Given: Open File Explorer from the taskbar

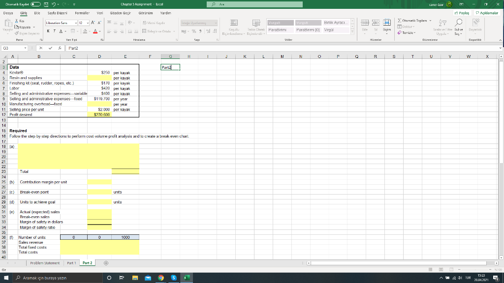Looking at the screenshot, I should point(135,278).
